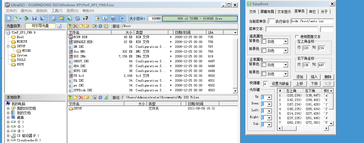The height and width of the screenshot is (143, 364).
Task: Click red X delete icon in ISO pane
Action: pos(75,26)
